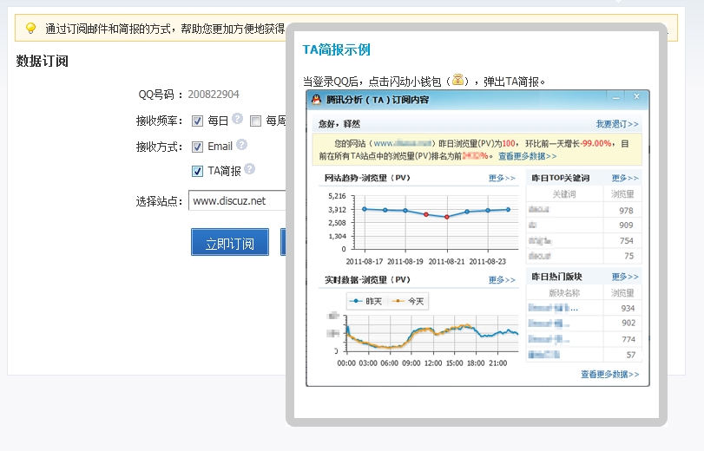
Task: Click the 关键词 column header
Action: [x=564, y=194]
